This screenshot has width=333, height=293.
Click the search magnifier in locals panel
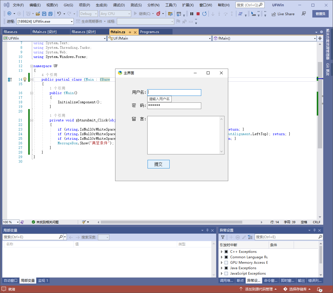[61, 237]
